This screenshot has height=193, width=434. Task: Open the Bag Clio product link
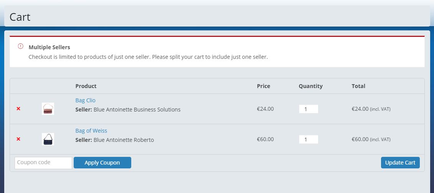coord(85,100)
